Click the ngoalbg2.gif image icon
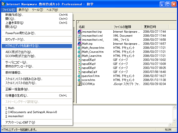Image resolution: width=178 pixels, height=133 pixels. 80,72
